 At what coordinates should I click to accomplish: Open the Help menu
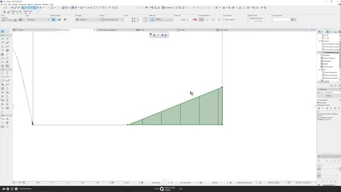(x=51, y=4)
